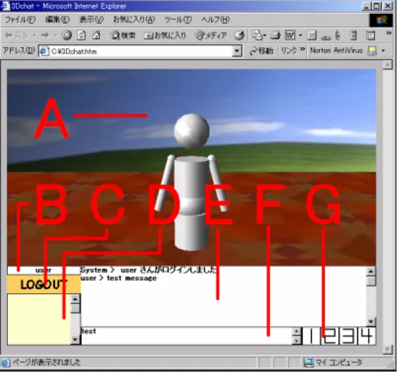The height and width of the screenshot is (372, 397).
Task: Expand the address bar dropdown list
Action: click(x=237, y=51)
